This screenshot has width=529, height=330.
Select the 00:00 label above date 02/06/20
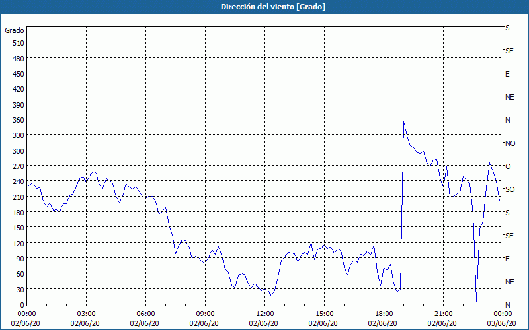pyautogui.click(x=26, y=314)
